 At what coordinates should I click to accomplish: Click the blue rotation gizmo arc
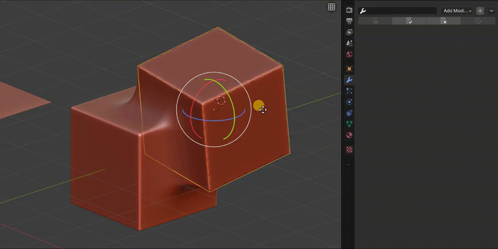(x=213, y=120)
